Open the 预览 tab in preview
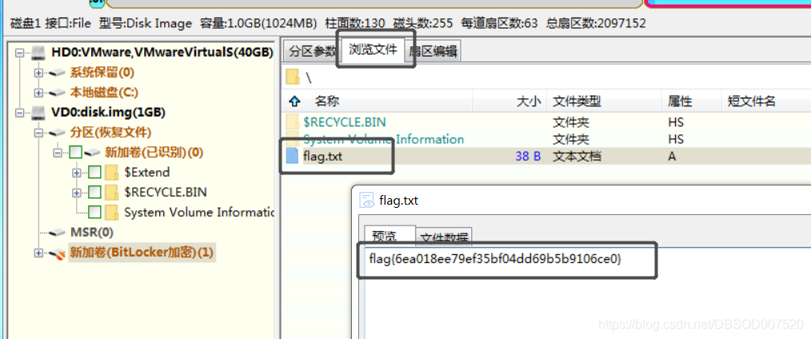 pyautogui.click(x=390, y=236)
